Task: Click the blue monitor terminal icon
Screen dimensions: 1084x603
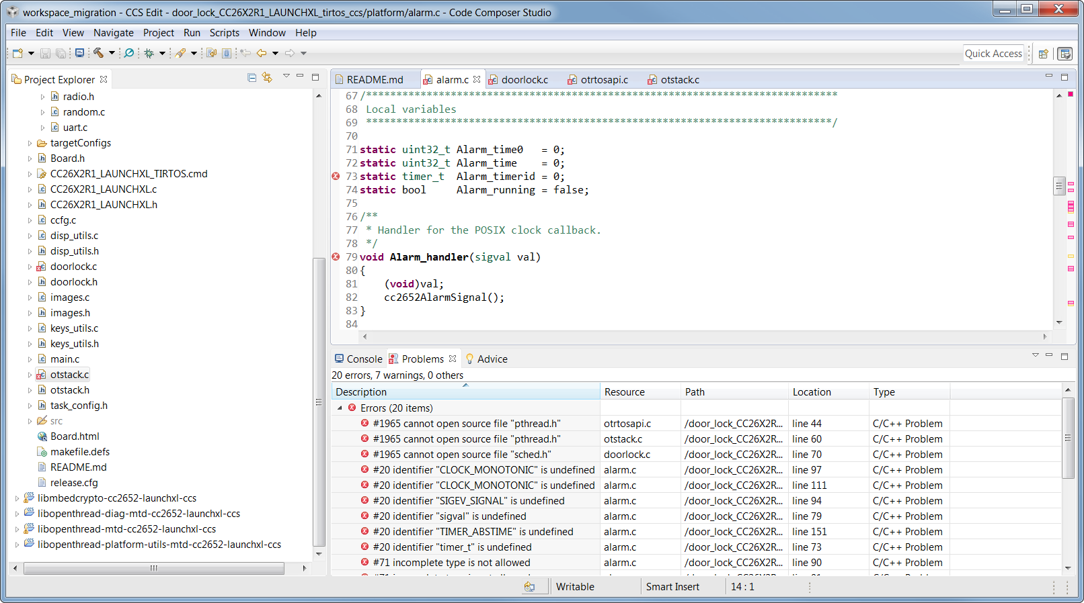Action: (79, 53)
